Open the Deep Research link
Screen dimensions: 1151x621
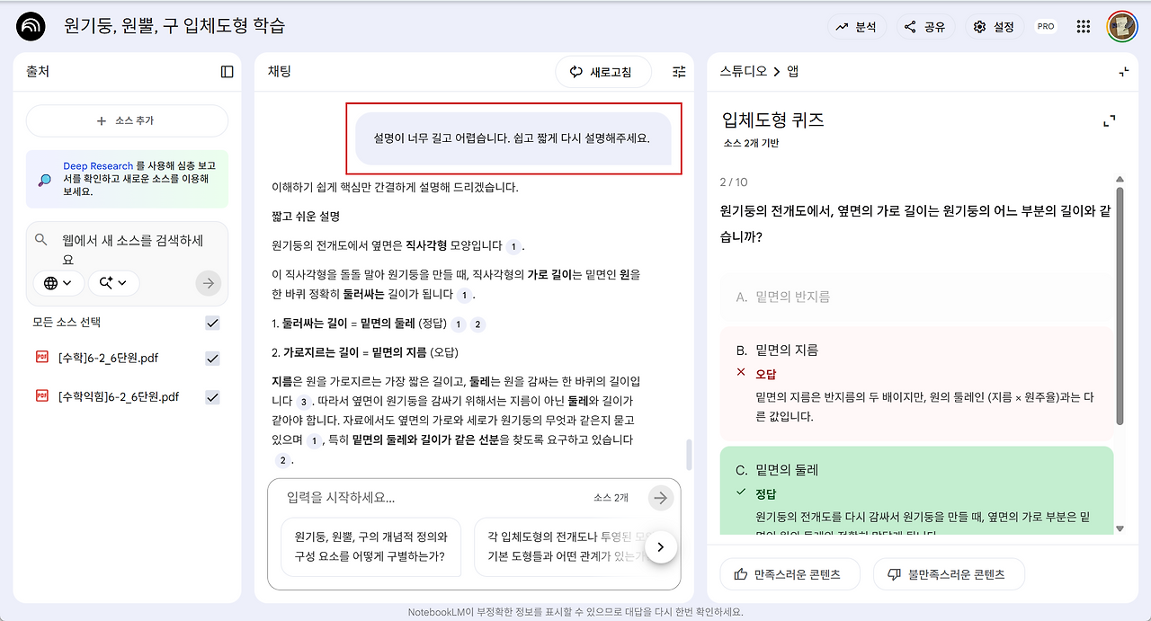pyautogui.click(x=98, y=166)
